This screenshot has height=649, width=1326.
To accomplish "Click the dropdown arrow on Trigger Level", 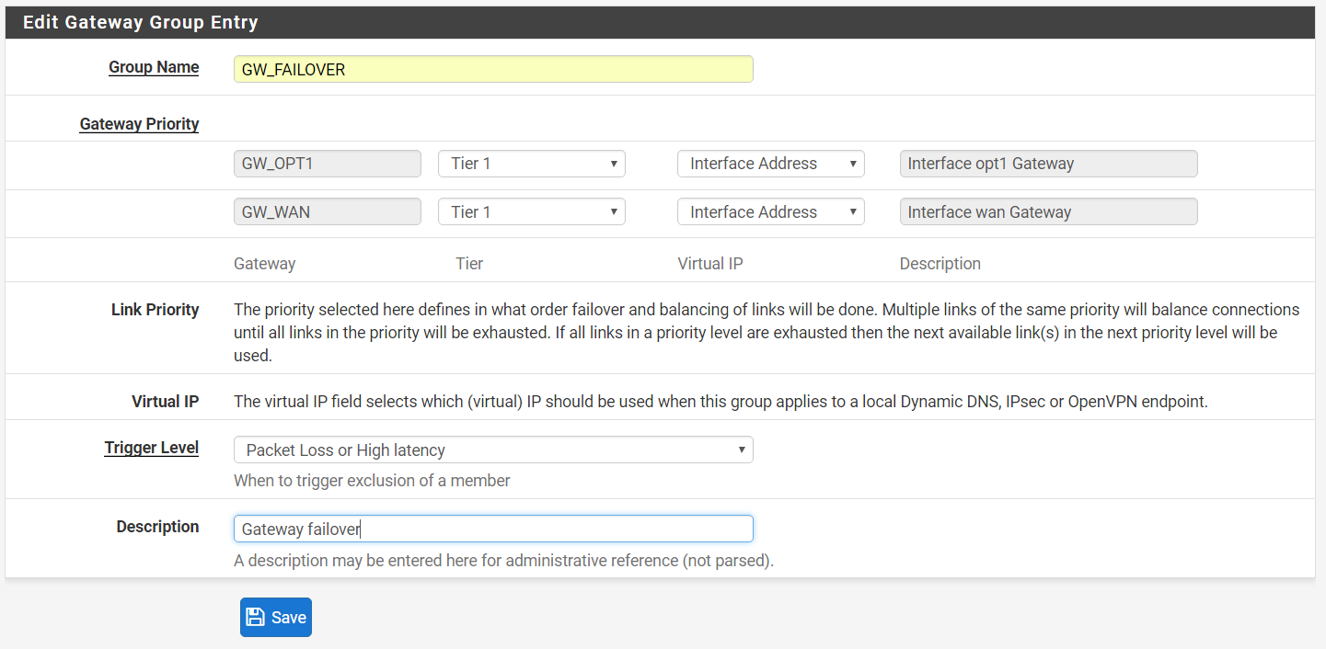I will click(742, 450).
